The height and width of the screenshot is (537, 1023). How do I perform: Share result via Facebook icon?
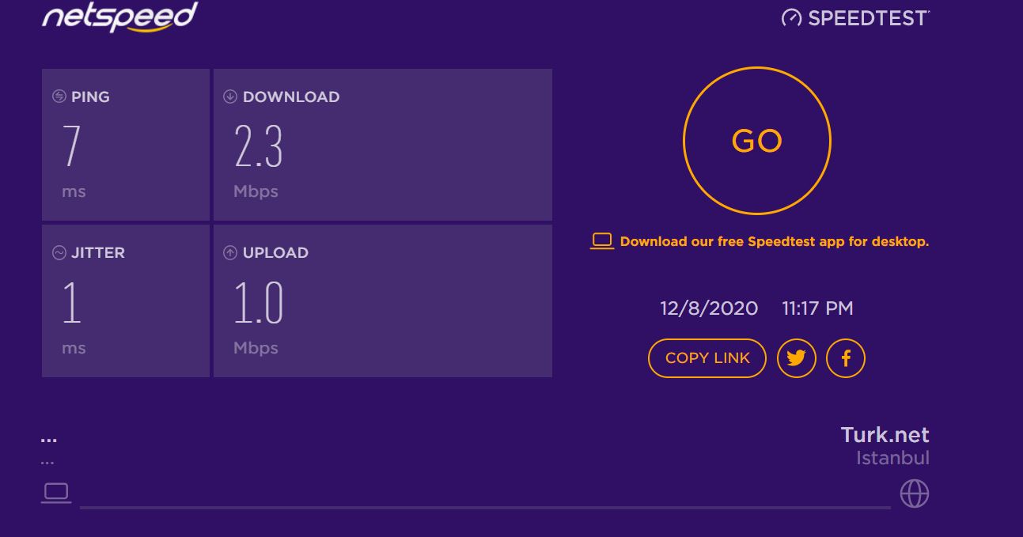coord(846,358)
